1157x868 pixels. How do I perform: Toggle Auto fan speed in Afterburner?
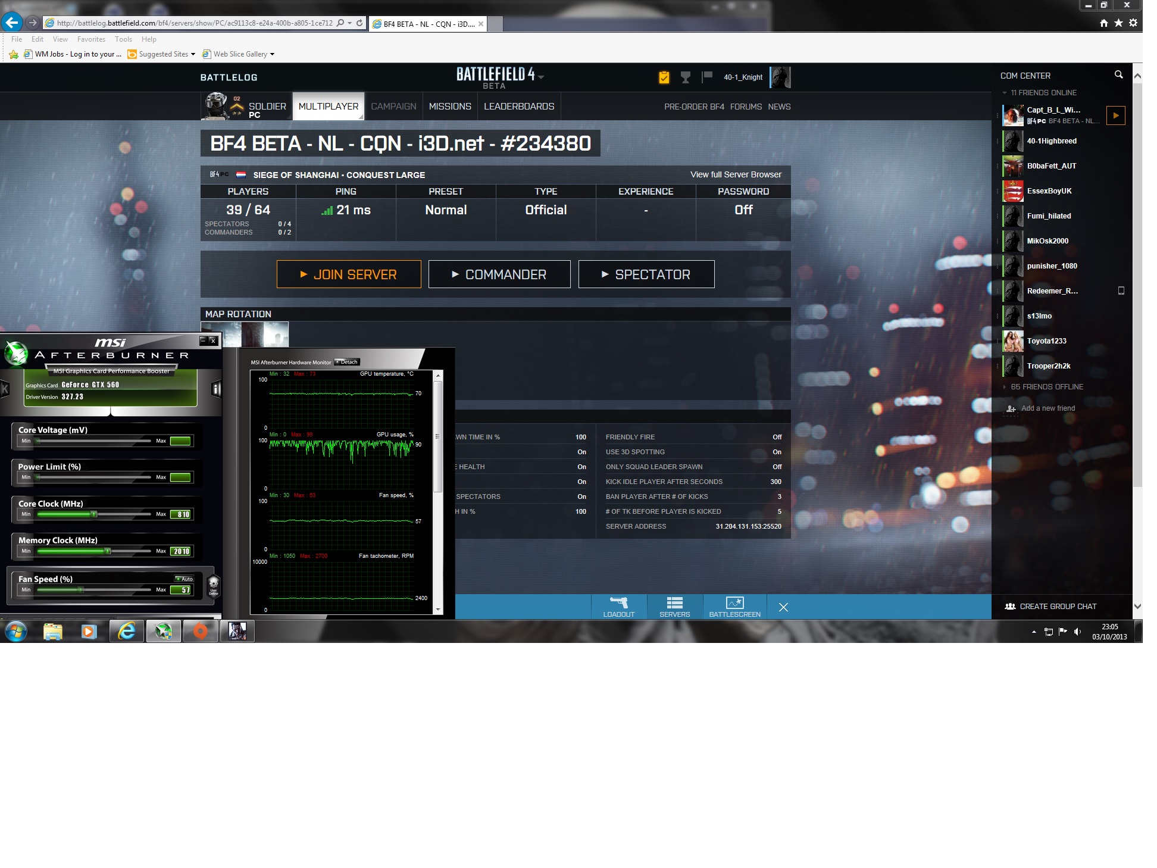pos(184,579)
